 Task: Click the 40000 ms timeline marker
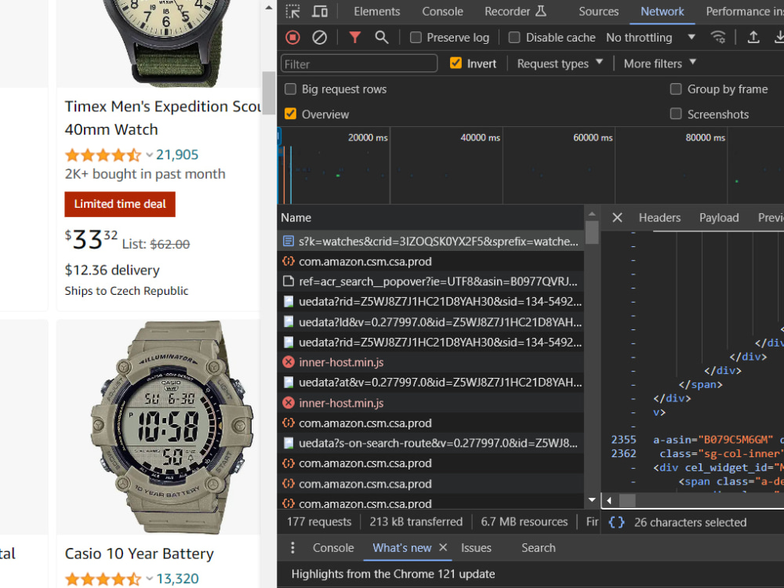pyautogui.click(x=480, y=137)
